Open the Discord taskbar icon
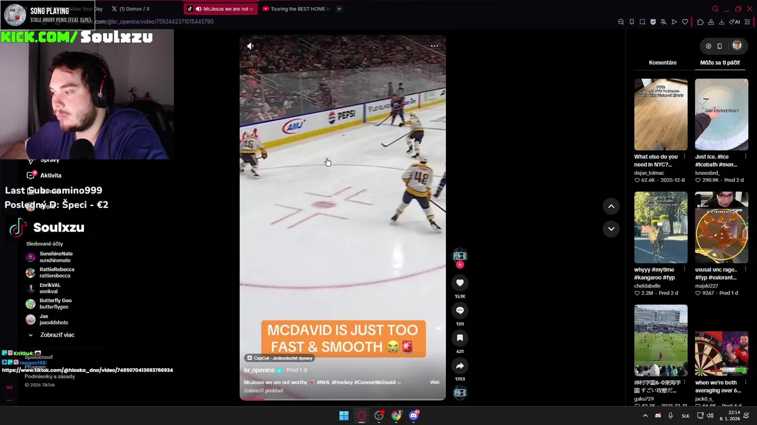The width and height of the screenshot is (757, 425). pyautogui.click(x=414, y=416)
